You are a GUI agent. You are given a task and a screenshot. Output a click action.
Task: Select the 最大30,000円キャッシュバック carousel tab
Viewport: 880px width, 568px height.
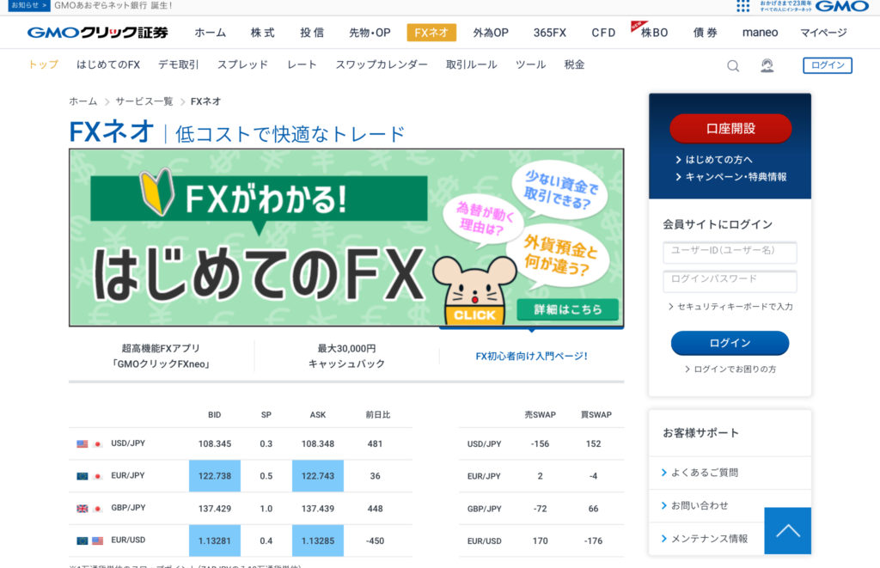[x=346, y=356]
